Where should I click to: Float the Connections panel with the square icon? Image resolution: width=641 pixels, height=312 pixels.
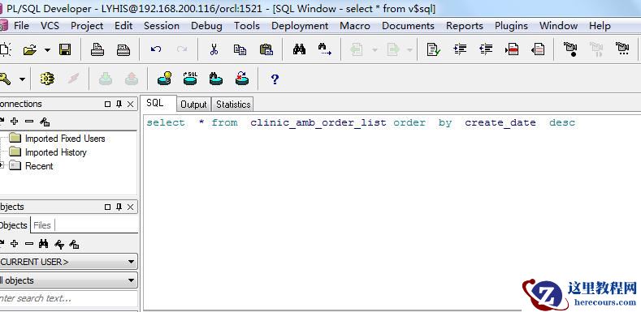pyautogui.click(x=107, y=104)
